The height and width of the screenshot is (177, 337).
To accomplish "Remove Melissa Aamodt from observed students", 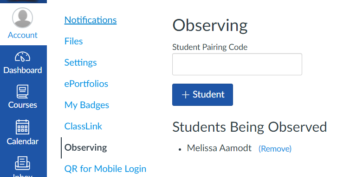I will (x=275, y=148).
